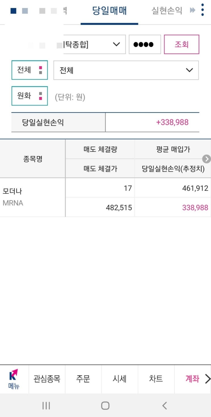The image size is (211, 417).
Task: Click the gray arrow to expand table columns
Action: click(x=206, y=159)
